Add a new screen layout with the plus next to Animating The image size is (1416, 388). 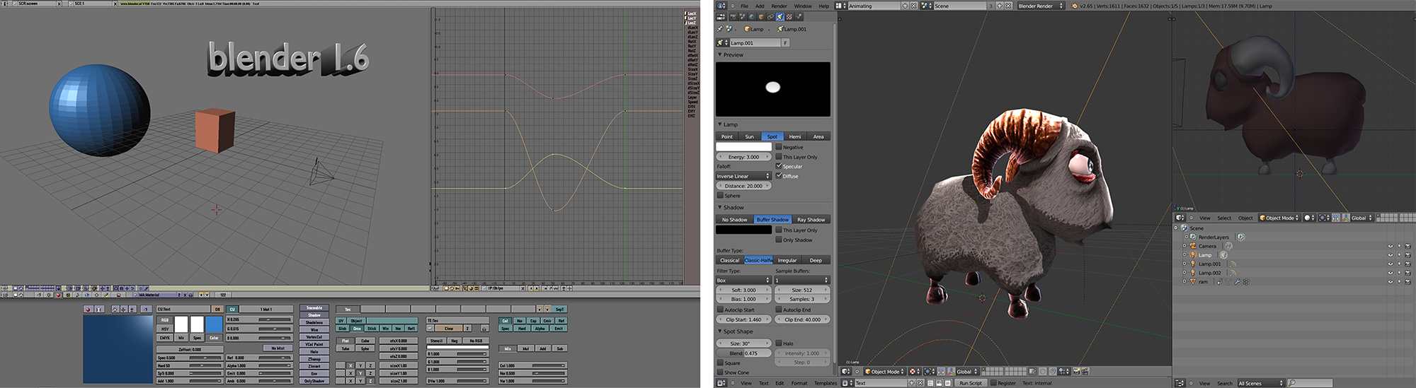coord(905,6)
